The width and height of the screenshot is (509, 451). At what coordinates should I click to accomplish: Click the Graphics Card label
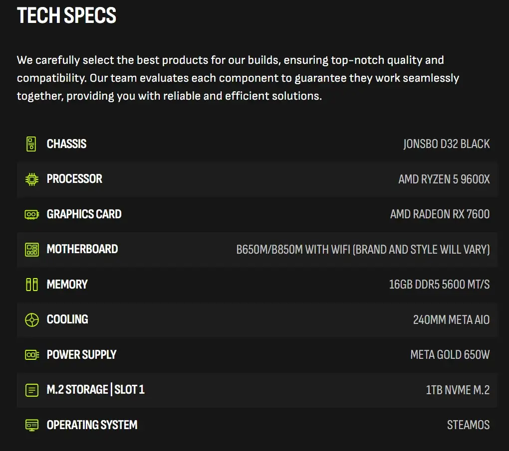click(84, 214)
